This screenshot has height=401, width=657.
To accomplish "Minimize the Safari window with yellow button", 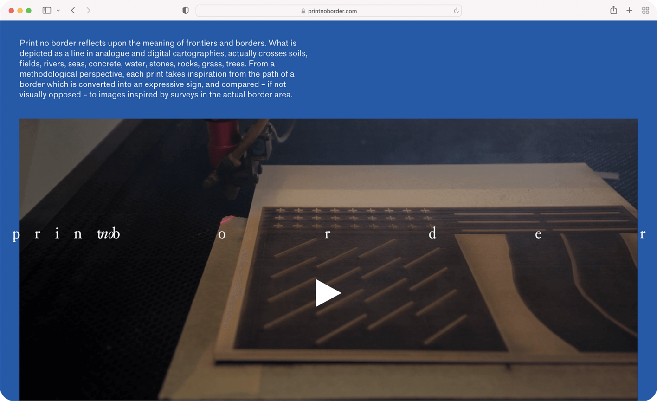I will coord(20,11).
